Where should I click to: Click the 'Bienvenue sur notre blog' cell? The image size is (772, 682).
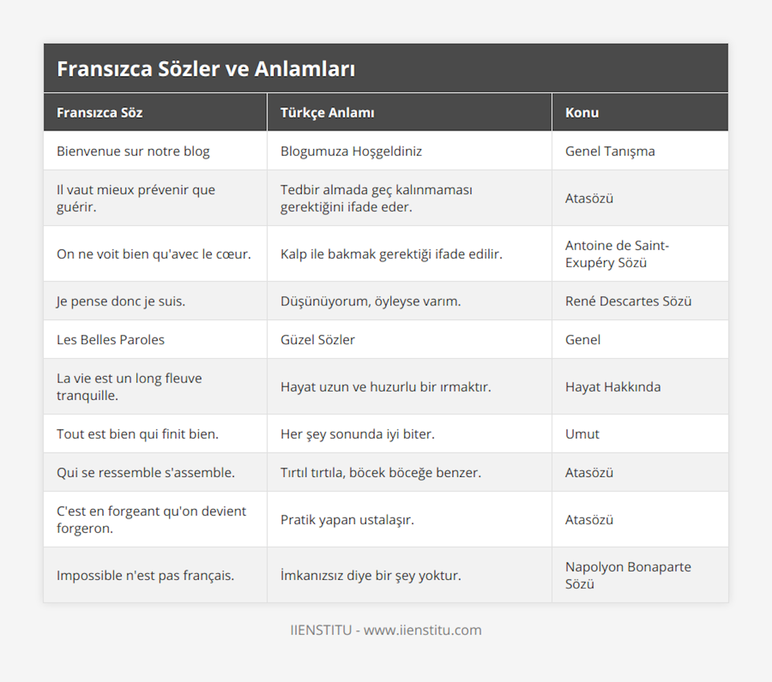coord(133,151)
